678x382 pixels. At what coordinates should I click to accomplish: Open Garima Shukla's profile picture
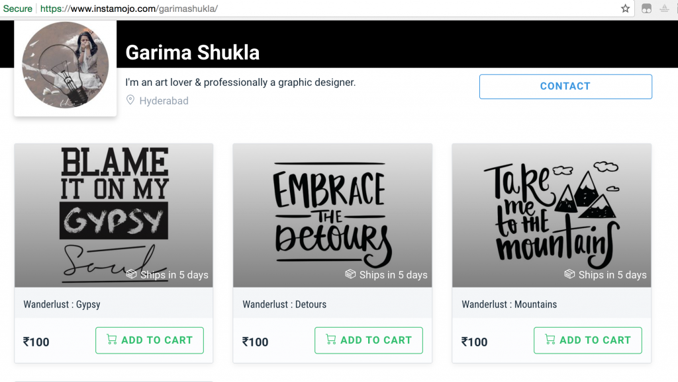tap(65, 68)
